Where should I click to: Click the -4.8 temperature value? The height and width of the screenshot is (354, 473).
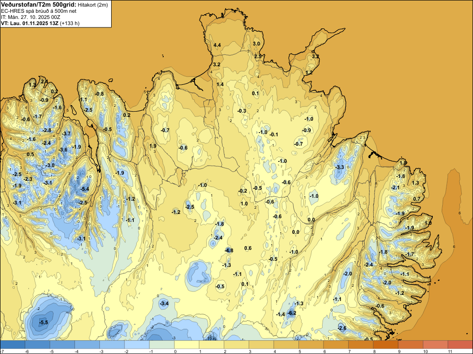(x=229, y=250)
